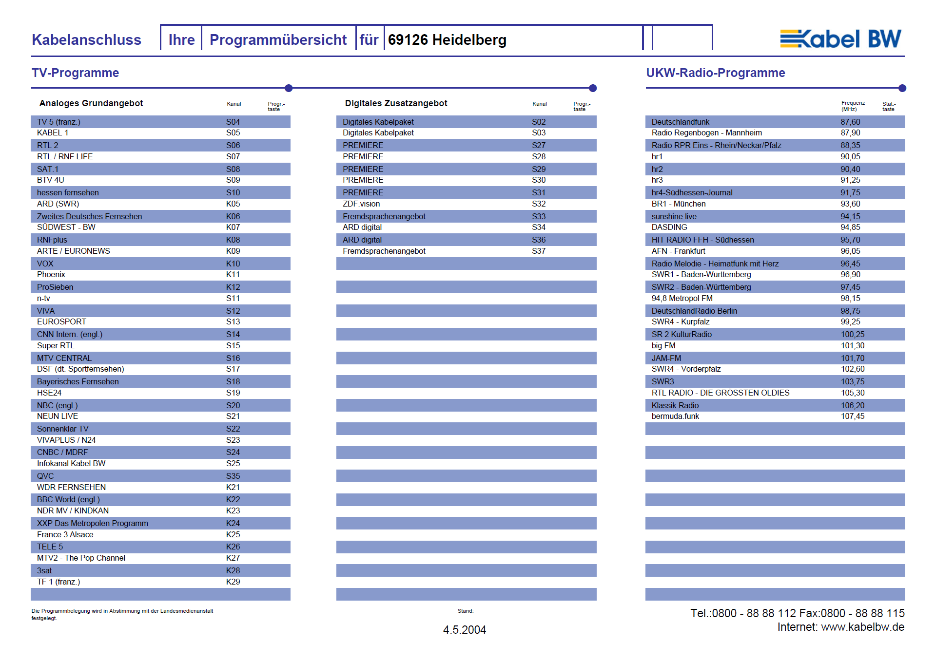
Task: Select HIT RADIO FFH - Südhessen row
Action: (x=775, y=240)
